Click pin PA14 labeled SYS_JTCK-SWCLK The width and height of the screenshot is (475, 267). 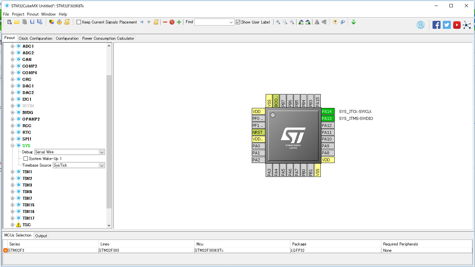327,111
